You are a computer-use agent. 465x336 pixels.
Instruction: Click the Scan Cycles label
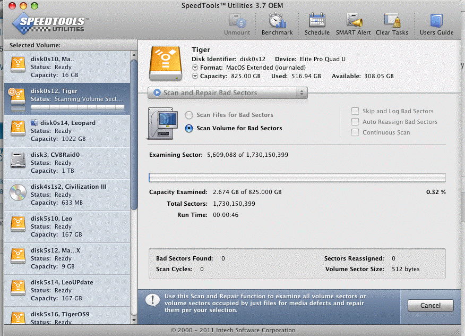[x=174, y=269]
